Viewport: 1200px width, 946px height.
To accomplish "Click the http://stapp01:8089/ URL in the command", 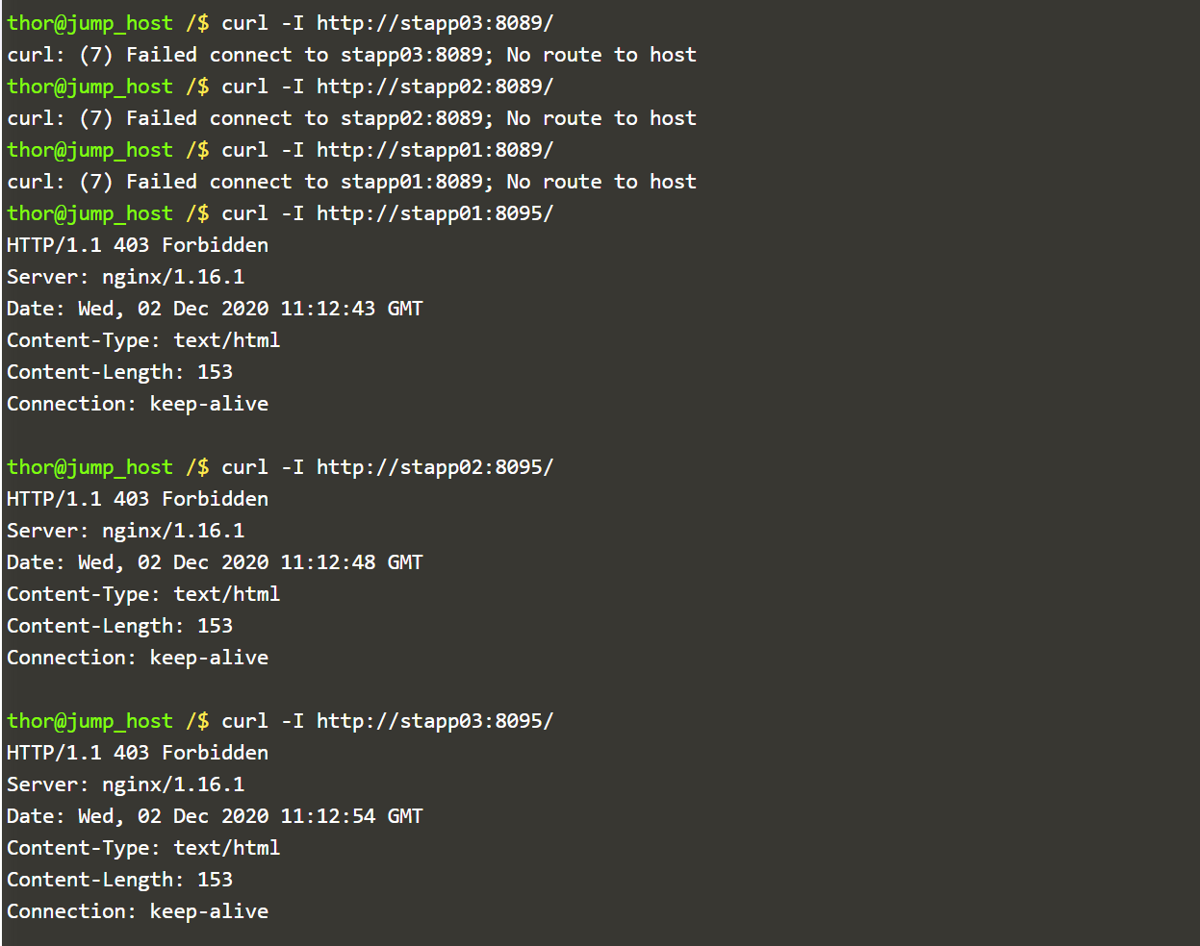I will (435, 150).
